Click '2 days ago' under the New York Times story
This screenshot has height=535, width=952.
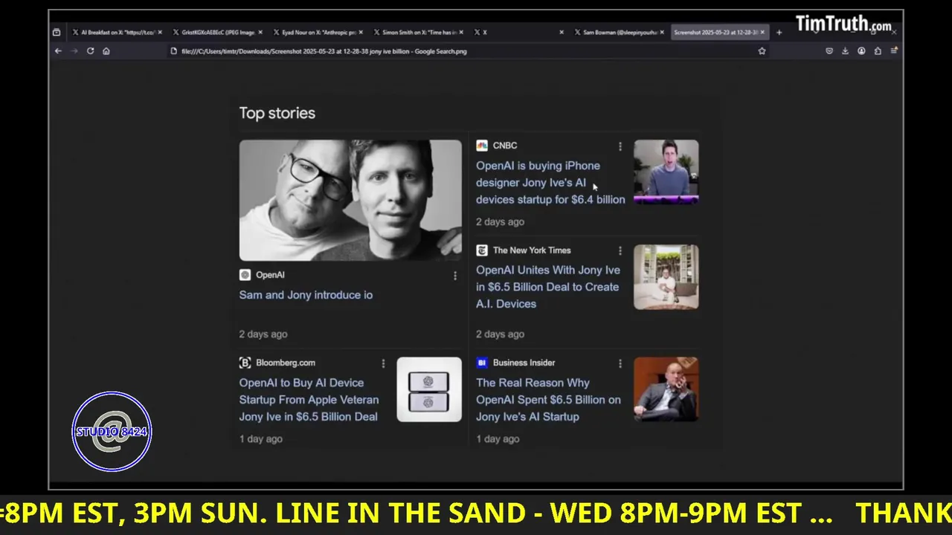(500, 334)
